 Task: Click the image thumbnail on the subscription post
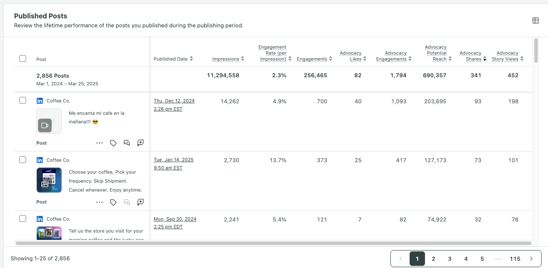pos(49,180)
